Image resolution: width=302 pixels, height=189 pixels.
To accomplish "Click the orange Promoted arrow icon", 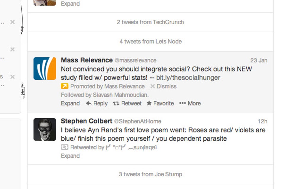I will (x=64, y=87).
